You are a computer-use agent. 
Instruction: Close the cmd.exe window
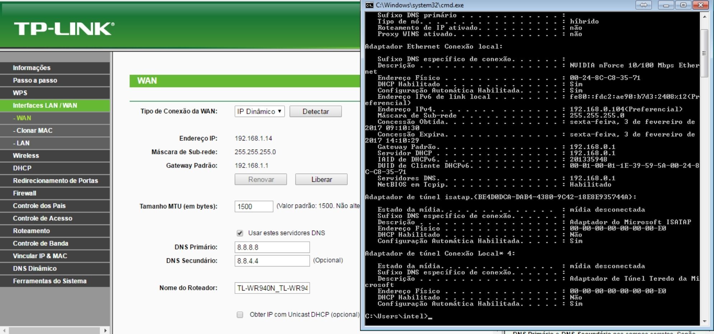(700, 5)
